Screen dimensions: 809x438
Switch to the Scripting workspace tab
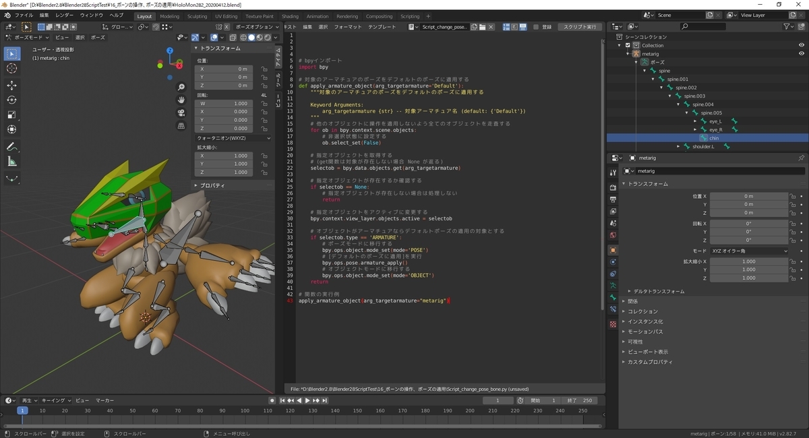409,16
